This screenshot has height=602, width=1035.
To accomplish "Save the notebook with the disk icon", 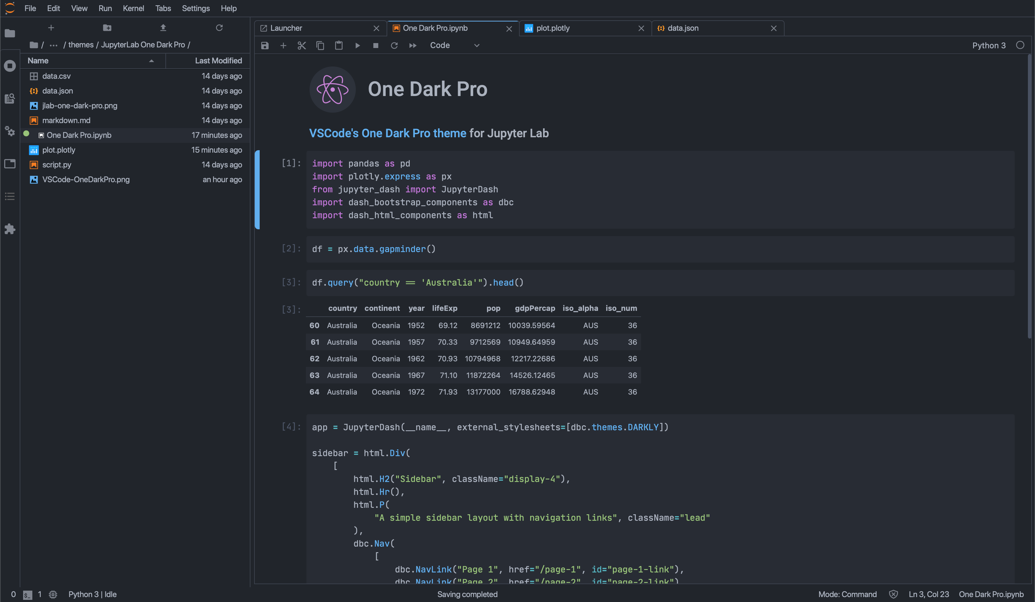I will (x=265, y=46).
